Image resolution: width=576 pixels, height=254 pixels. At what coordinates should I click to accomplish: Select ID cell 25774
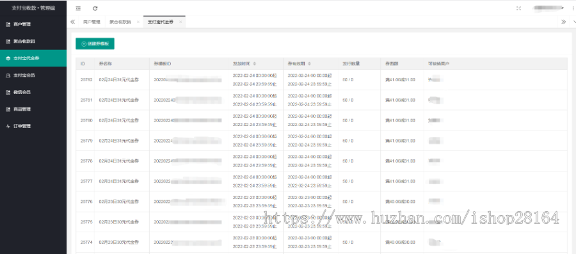tap(86, 242)
